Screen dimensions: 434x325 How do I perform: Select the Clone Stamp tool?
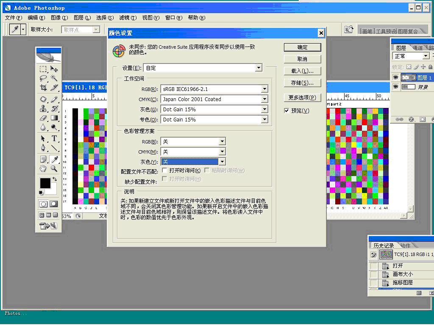pos(43,109)
